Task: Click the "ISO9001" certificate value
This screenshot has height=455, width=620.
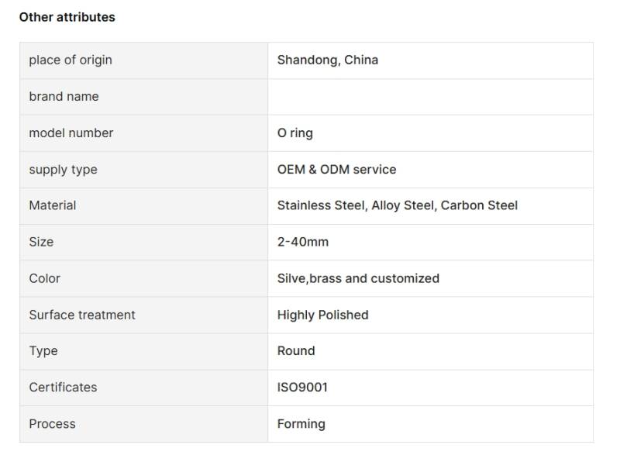Action: (x=302, y=388)
